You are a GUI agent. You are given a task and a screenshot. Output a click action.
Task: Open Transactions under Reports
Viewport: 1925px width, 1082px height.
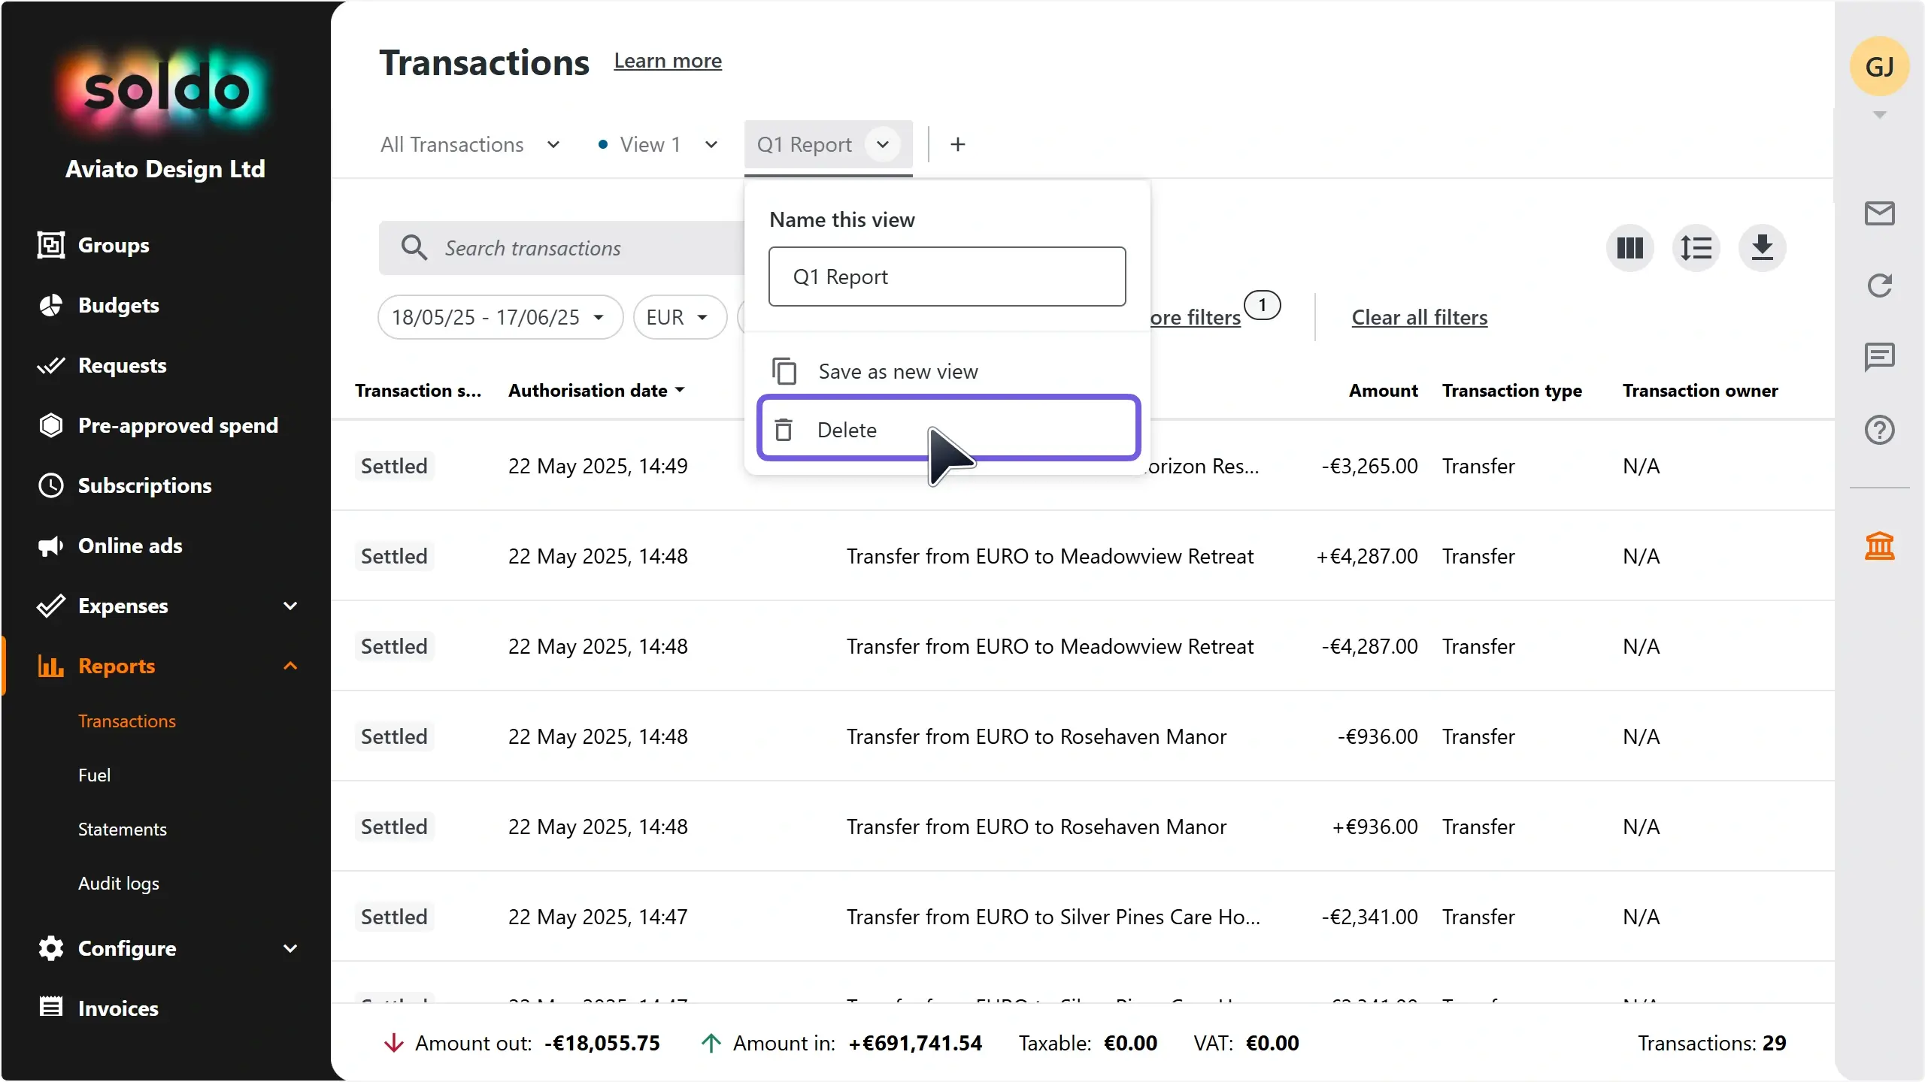click(x=126, y=721)
